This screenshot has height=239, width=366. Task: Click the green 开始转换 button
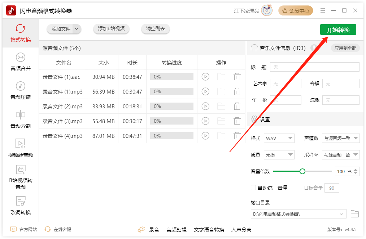click(x=338, y=30)
